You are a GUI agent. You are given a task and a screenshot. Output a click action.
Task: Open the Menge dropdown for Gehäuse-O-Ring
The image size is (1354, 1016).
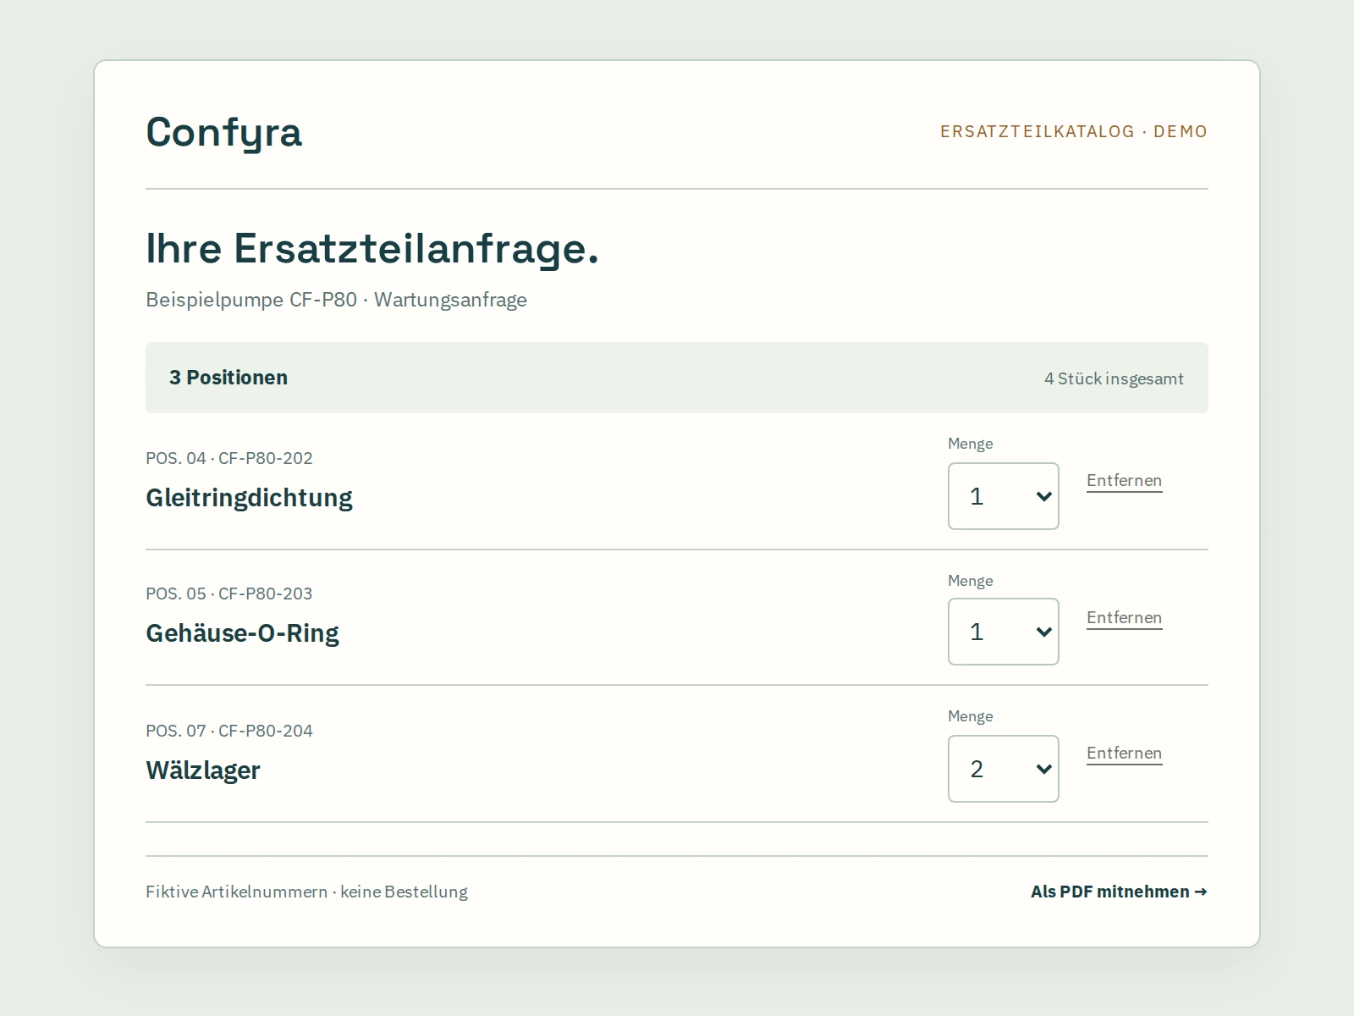tap(1003, 632)
